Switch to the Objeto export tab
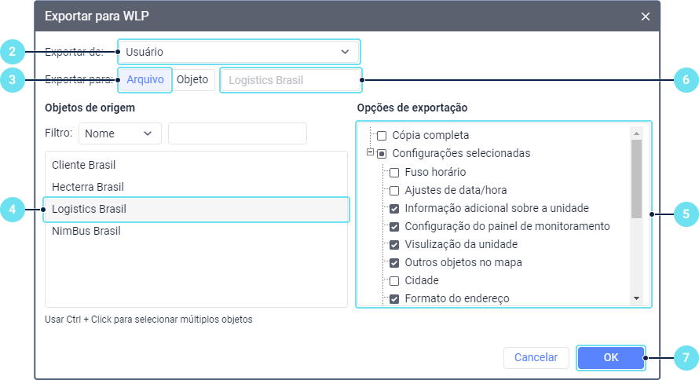 pos(192,80)
